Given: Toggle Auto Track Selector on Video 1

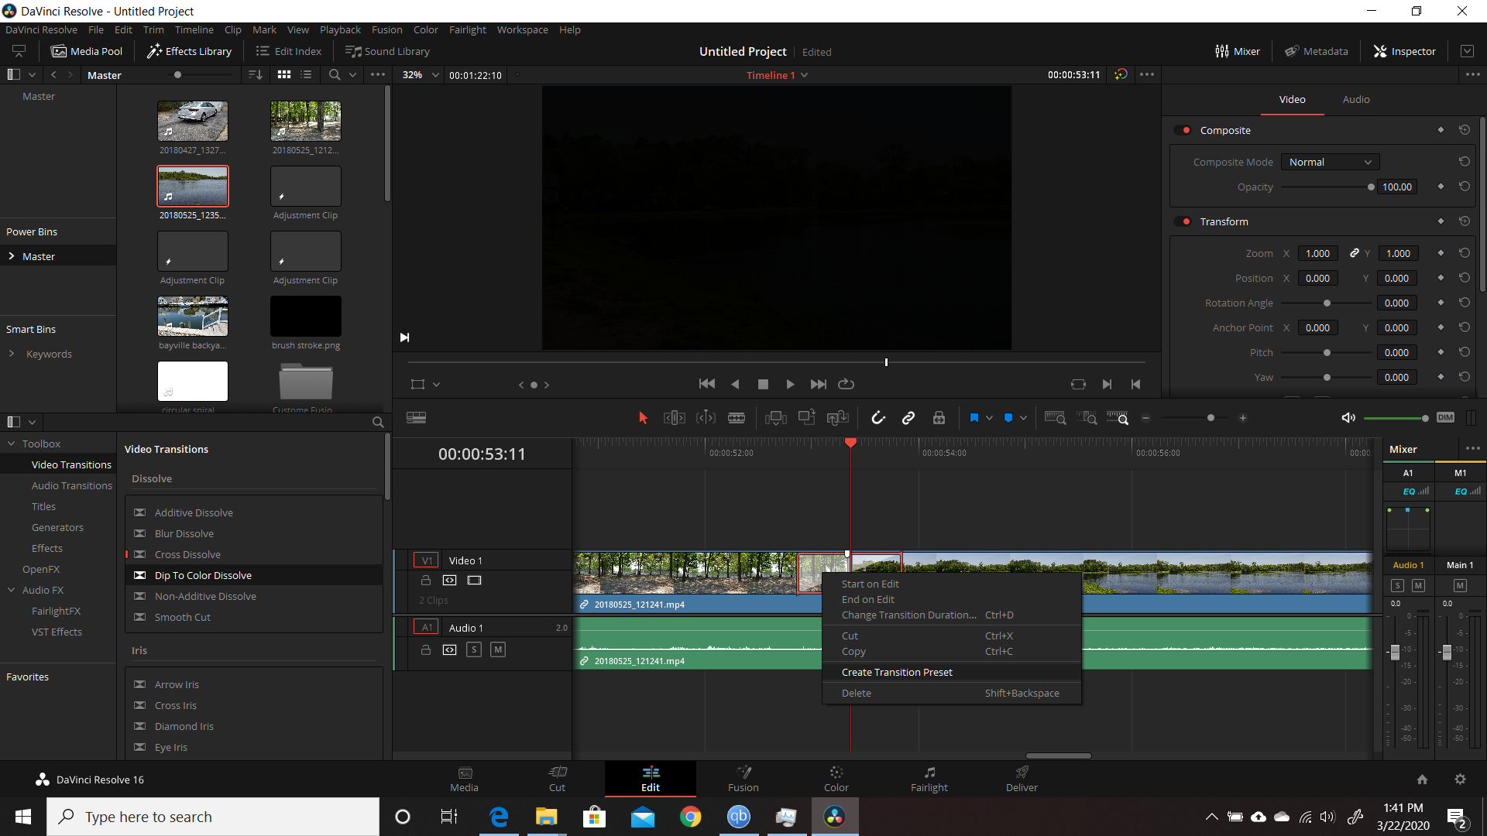Looking at the screenshot, I should (x=449, y=581).
